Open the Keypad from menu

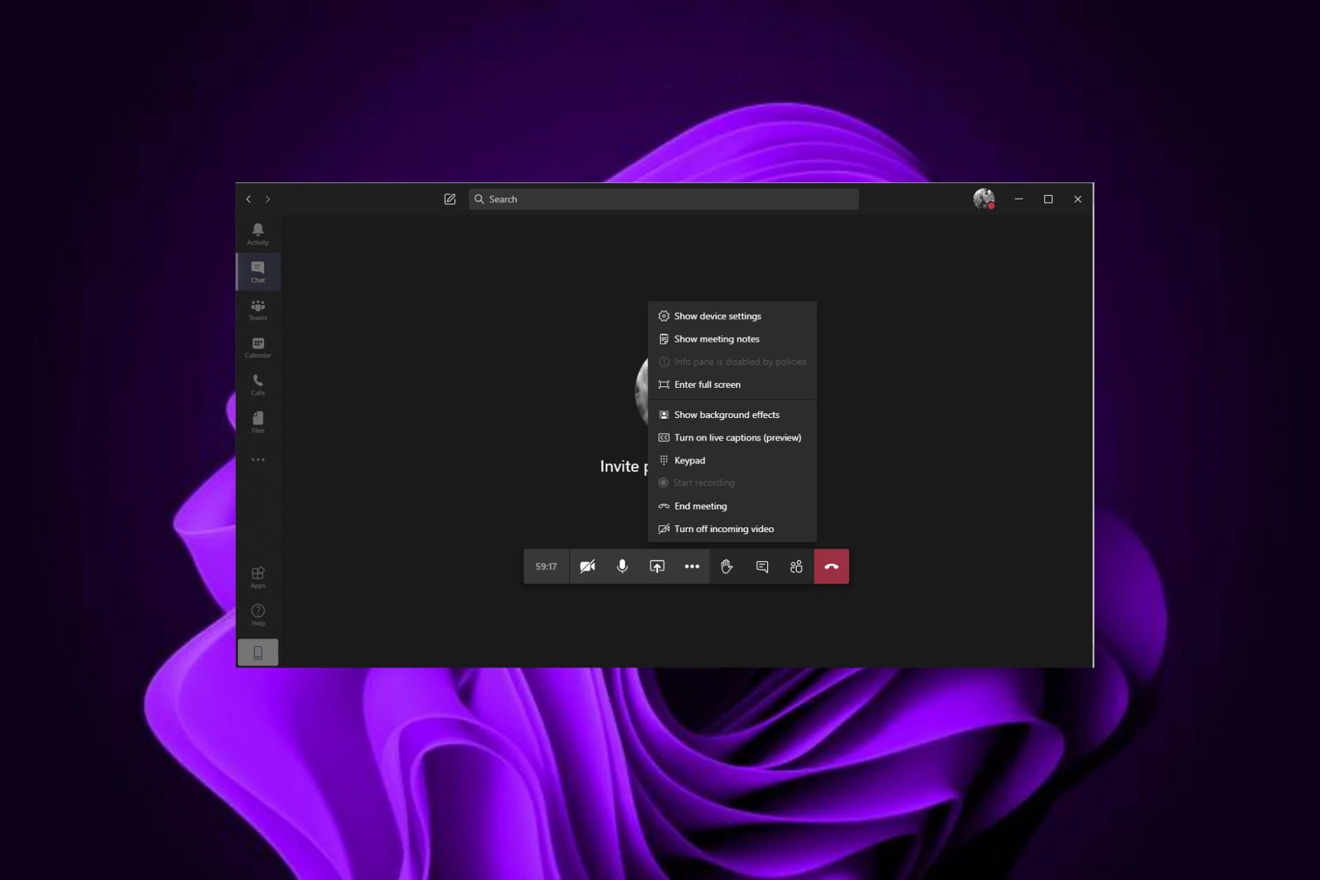(732, 460)
